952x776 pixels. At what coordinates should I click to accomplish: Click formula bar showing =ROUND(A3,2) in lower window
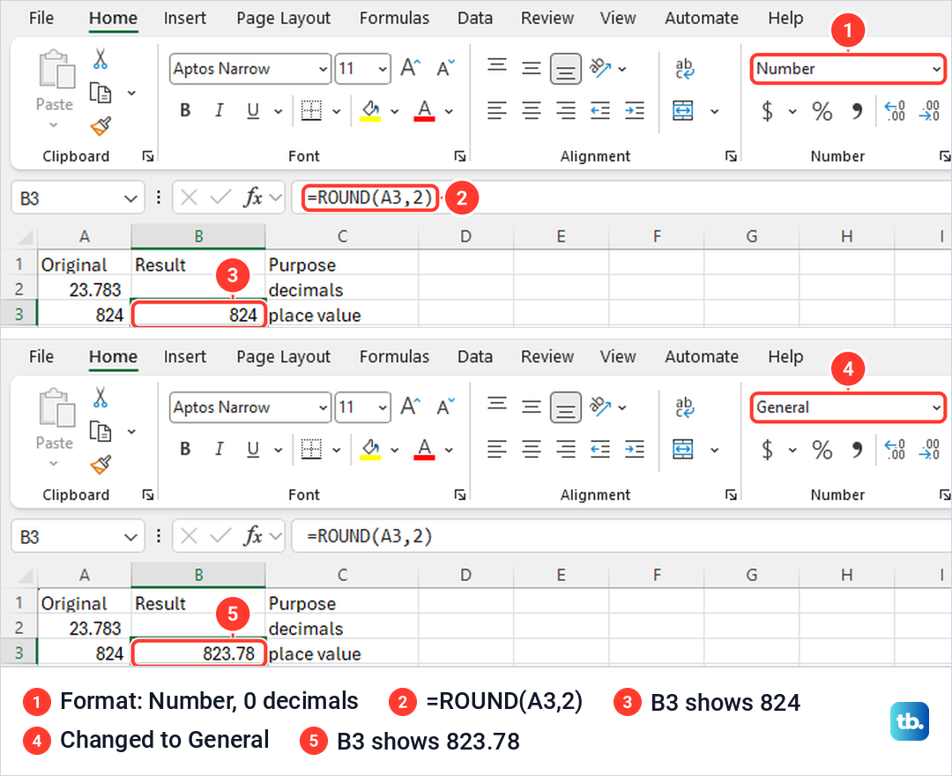[621, 536]
